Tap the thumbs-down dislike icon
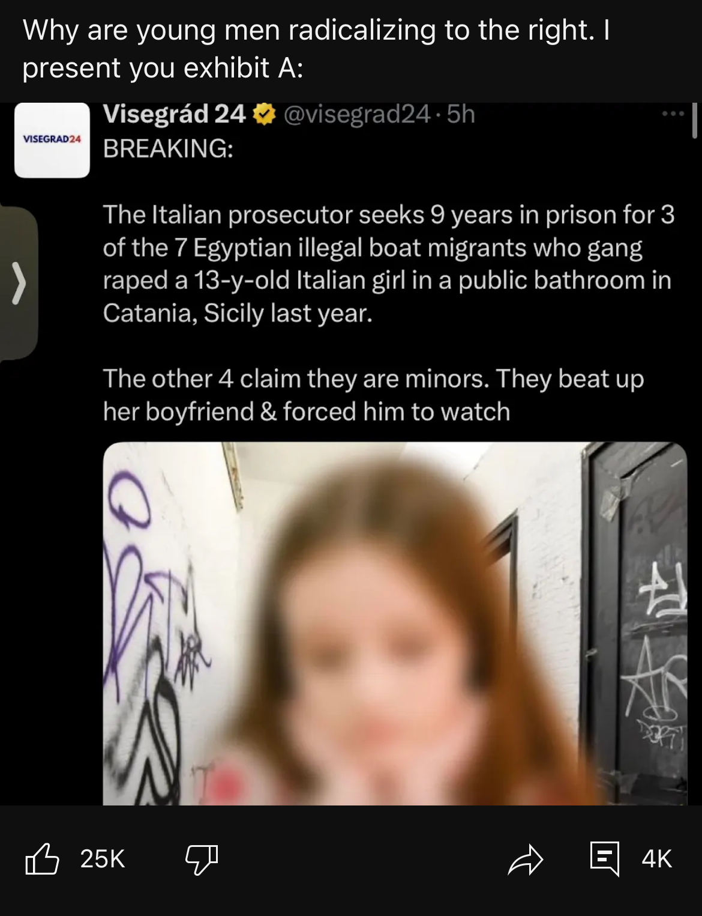The height and width of the screenshot is (916, 702). pos(202,859)
